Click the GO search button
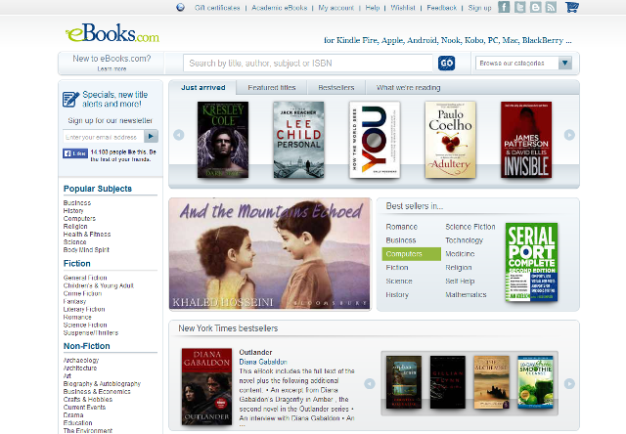 tap(446, 63)
